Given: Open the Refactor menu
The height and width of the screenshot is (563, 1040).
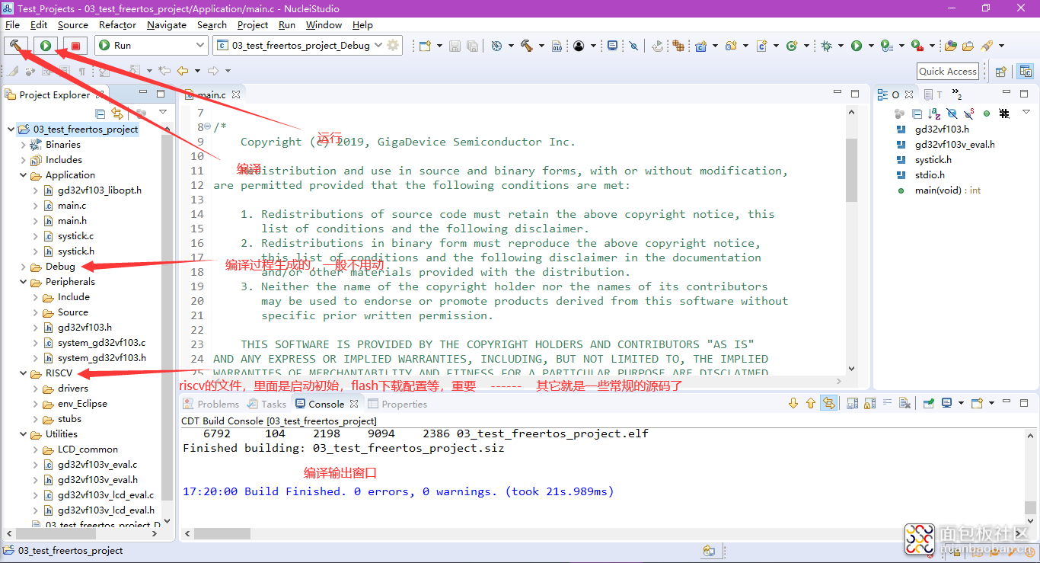Looking at the screenshot, I should [x=117, y=24].
